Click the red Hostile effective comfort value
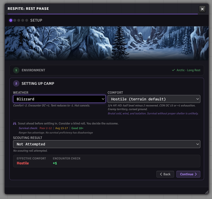This screenshot has height=199, width=212. point(23,163)
